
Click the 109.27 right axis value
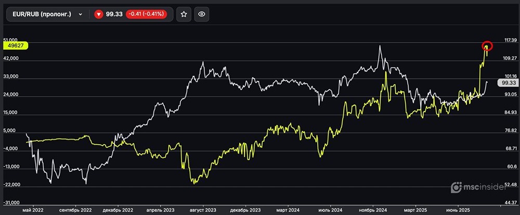click(x=511, y=58)
